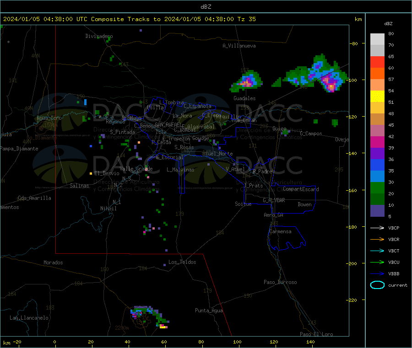Select the purple 36-39 dBZ swatch
412x348 pixels.
coord(377,154)
